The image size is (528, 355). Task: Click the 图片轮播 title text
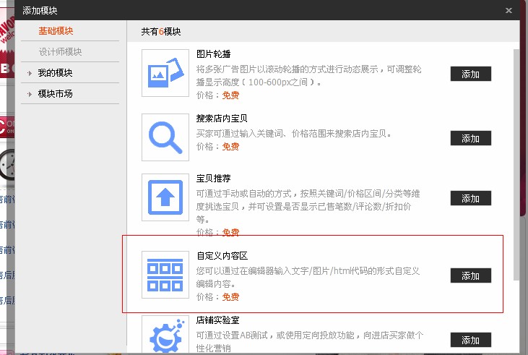214,54
